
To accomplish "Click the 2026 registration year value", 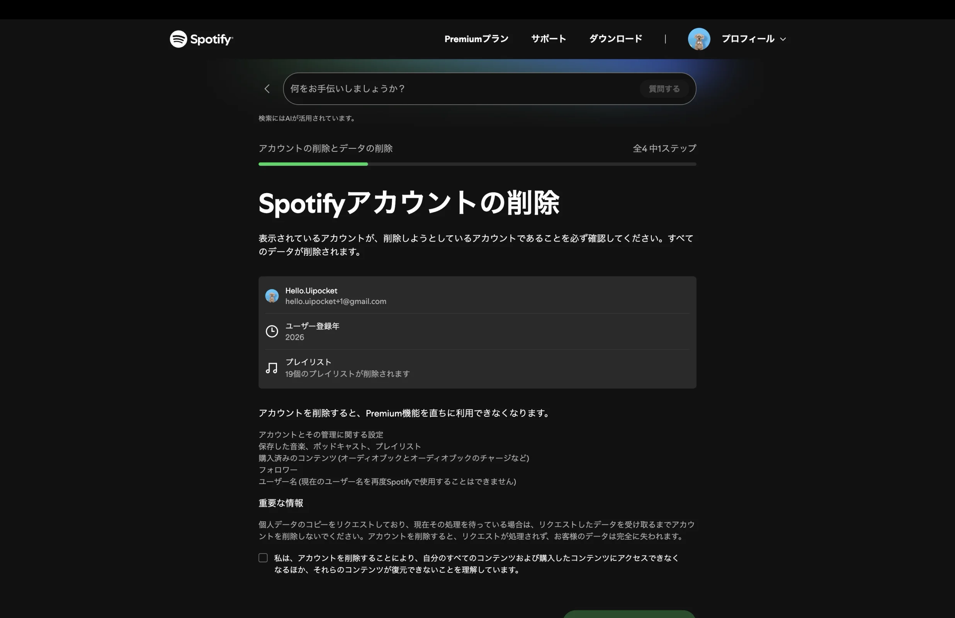I will [294, 338].
